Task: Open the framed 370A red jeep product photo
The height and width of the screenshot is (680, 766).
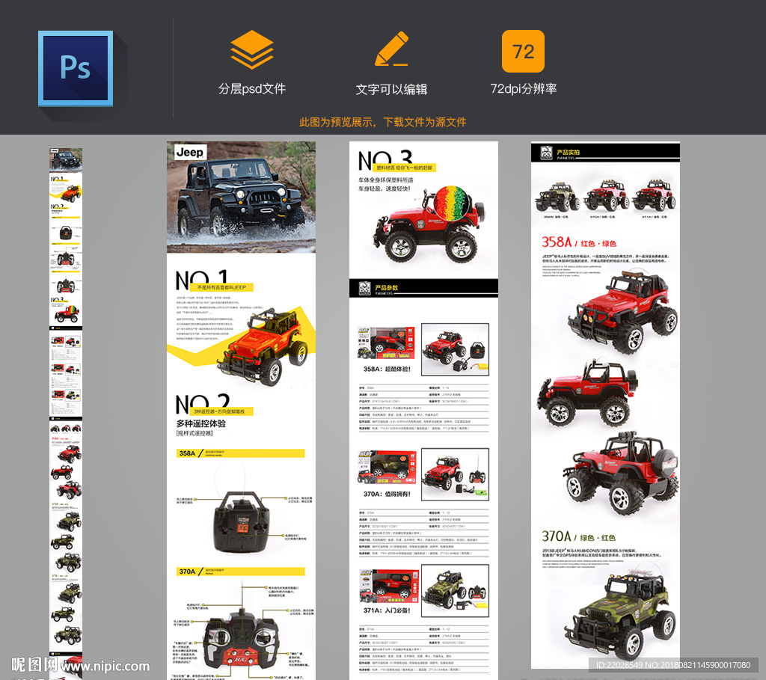Action: tap(455, 474)
